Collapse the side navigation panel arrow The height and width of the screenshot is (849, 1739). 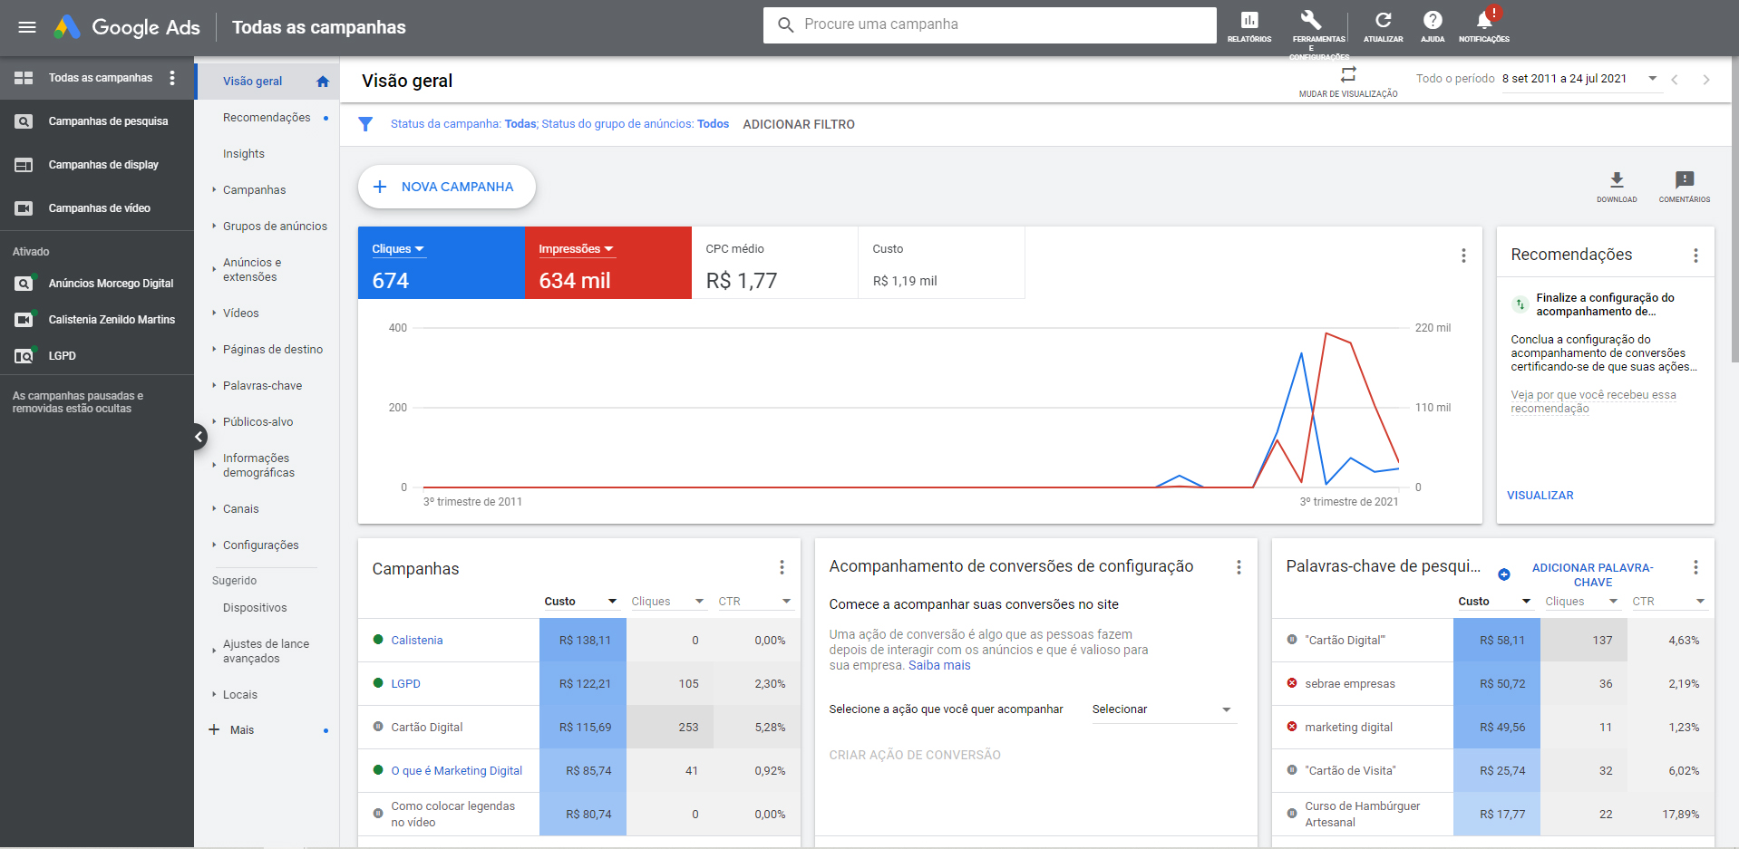point(199,437)
